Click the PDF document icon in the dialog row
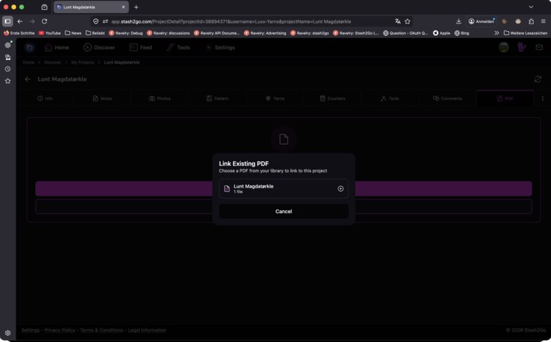Image resolution: width=551 pixels, height=342 pixels. point(227,189)
